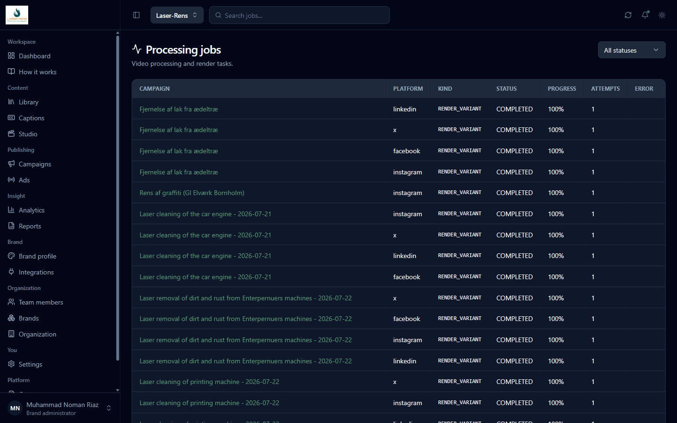Image resolution: width=677 pixels, height=423 pixels.
Task: Click the Settings gear icon
Action: 11,364
